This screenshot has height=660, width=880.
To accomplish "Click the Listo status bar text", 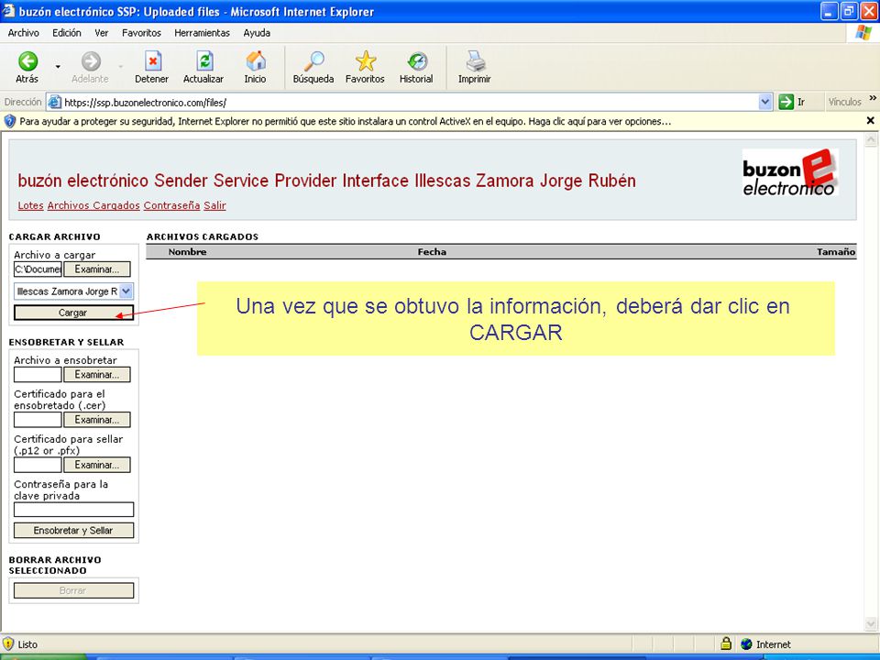I will [x=27, y=644].
